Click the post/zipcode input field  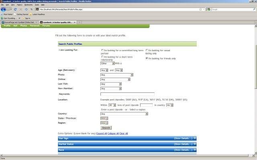tap(147, 105)
